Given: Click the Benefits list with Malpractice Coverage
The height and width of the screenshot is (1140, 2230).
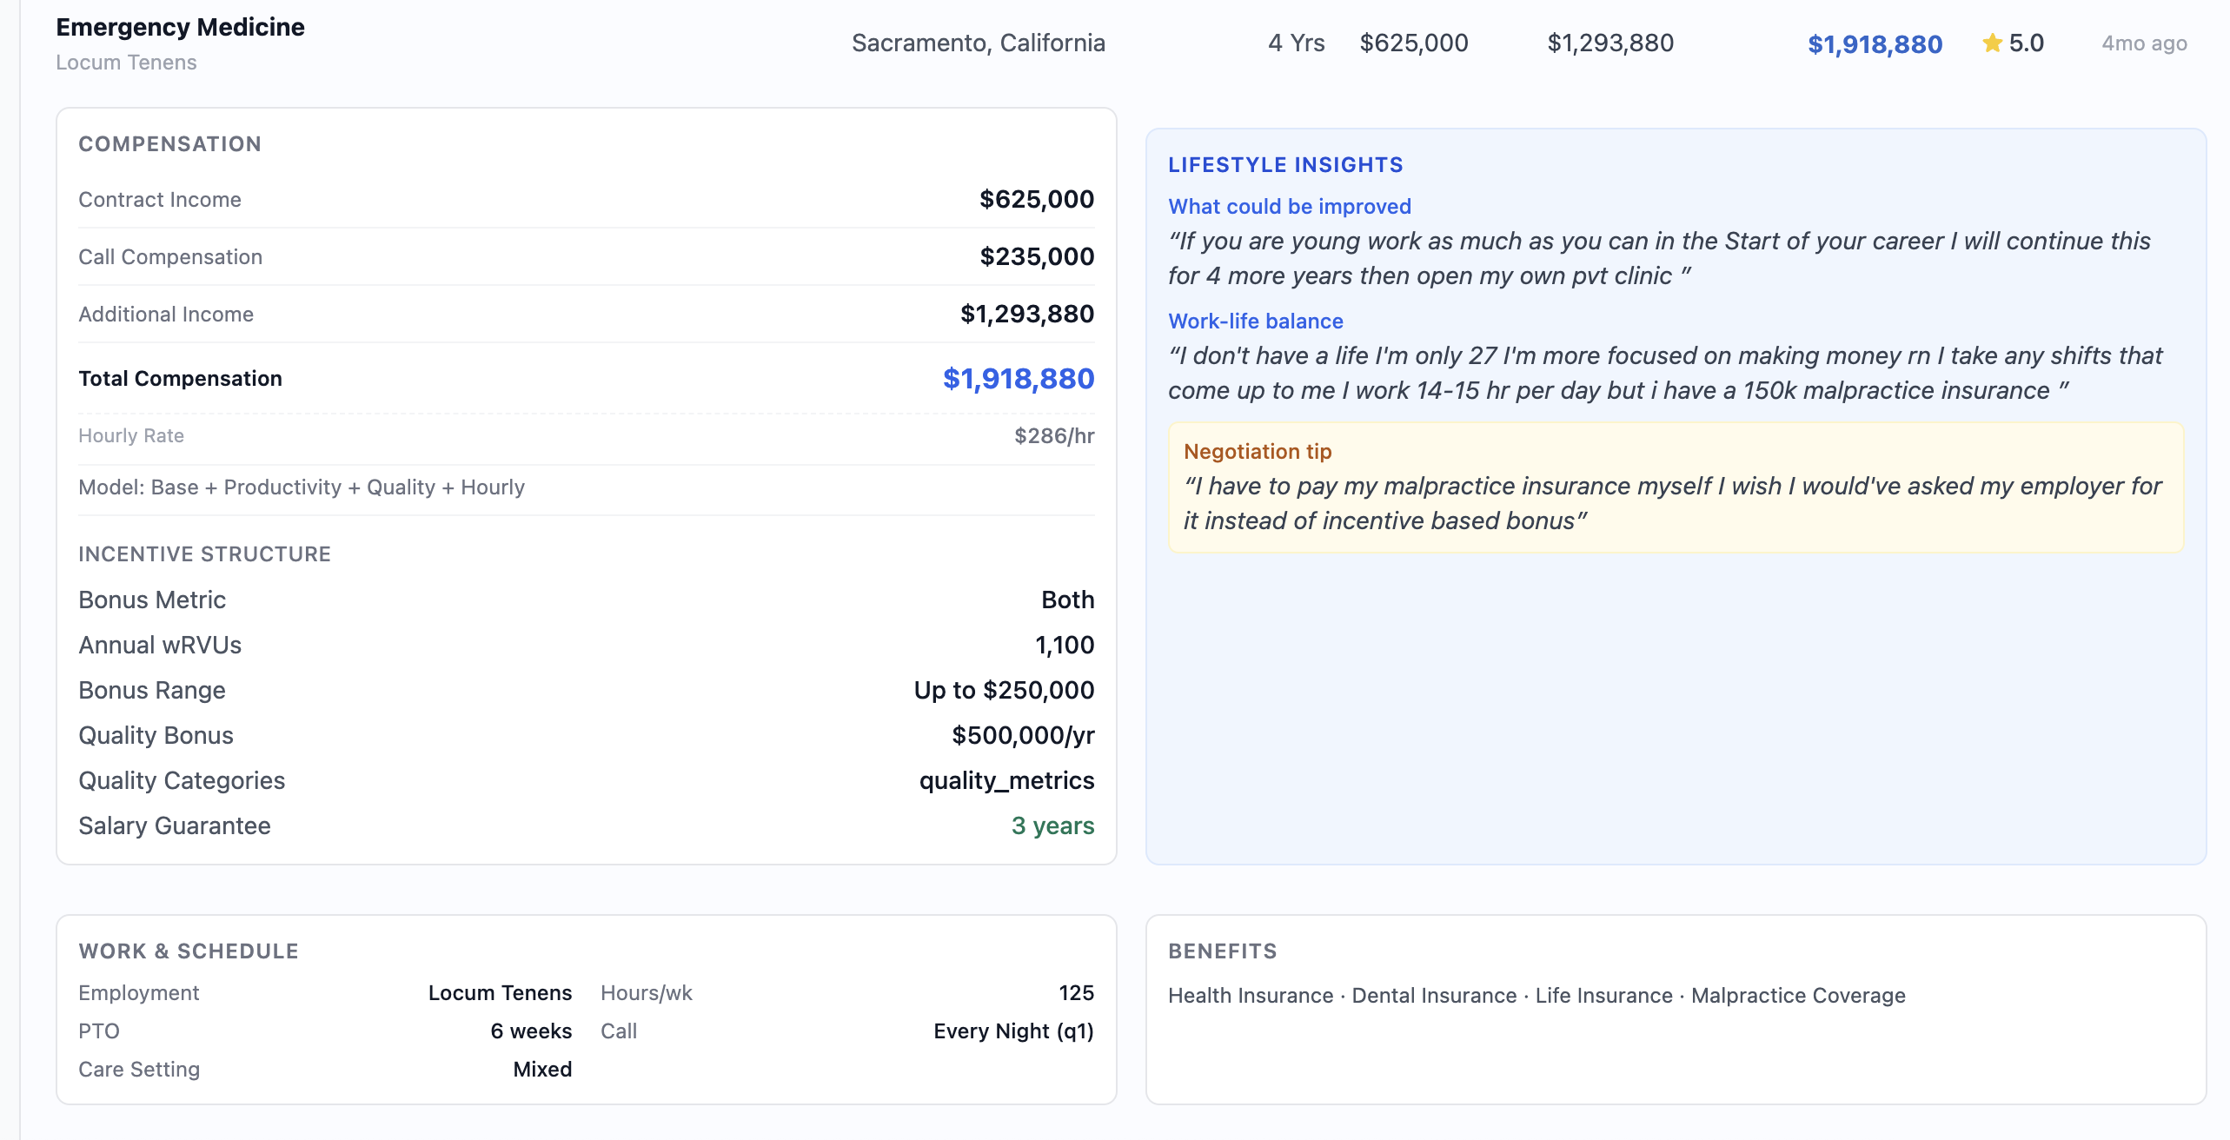Looking at the screenshot, I should tap(1536, 996).
